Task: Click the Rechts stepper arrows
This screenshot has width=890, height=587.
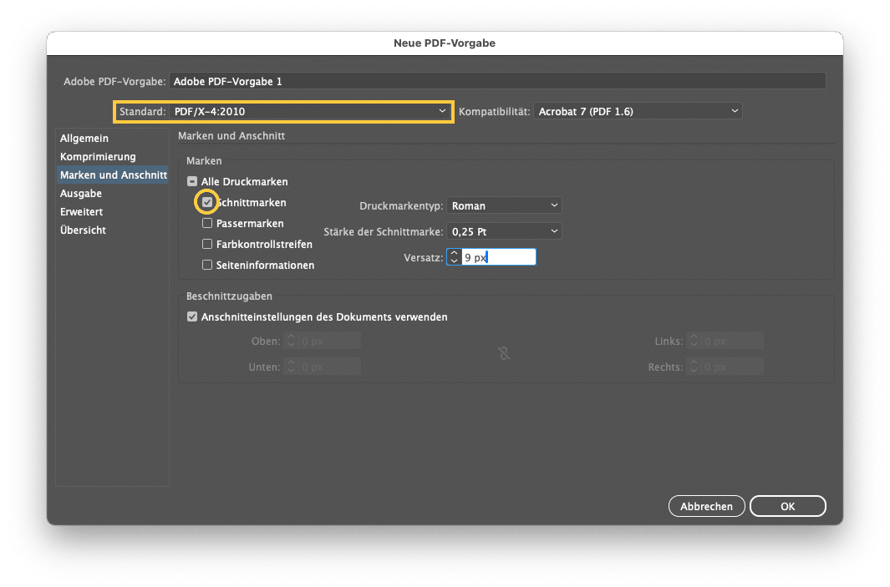Action: [x=694, y=367]
